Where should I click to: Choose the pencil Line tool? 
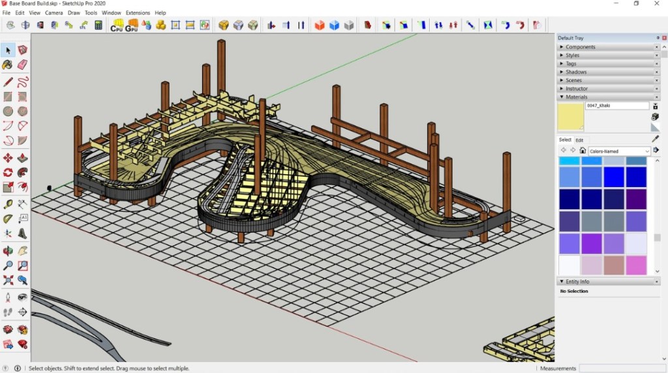(x=8, y=82)
